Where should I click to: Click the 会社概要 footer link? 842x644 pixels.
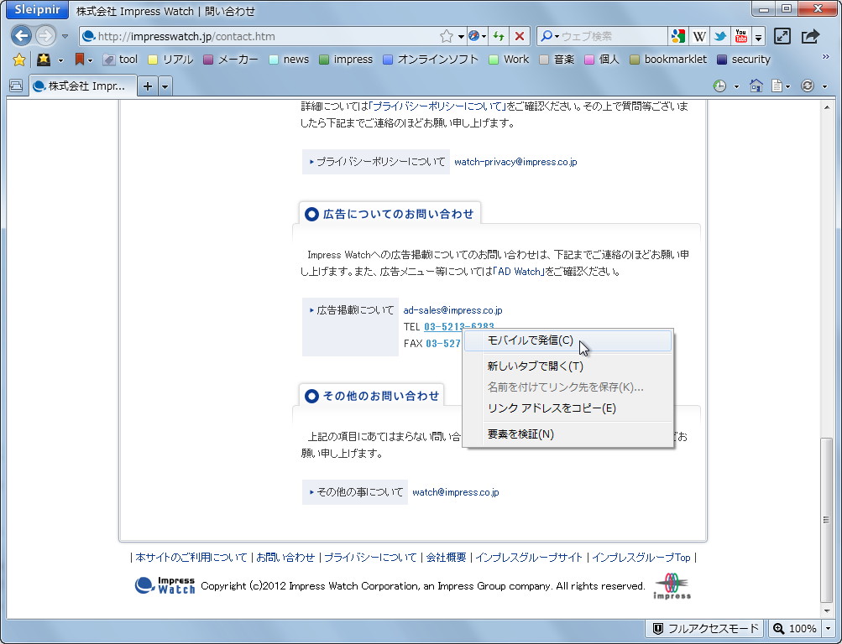click(445, 557)
